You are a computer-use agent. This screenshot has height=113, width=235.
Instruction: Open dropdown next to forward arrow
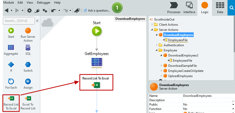[23, 11]
